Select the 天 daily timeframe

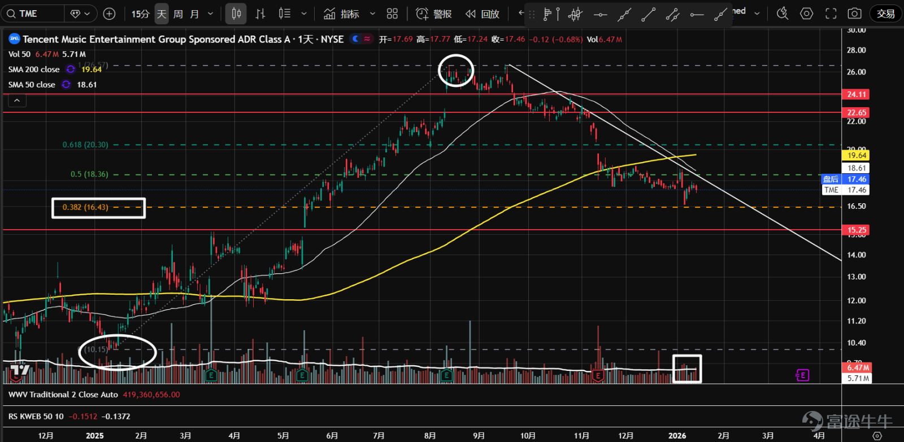(x=162, y=14)
